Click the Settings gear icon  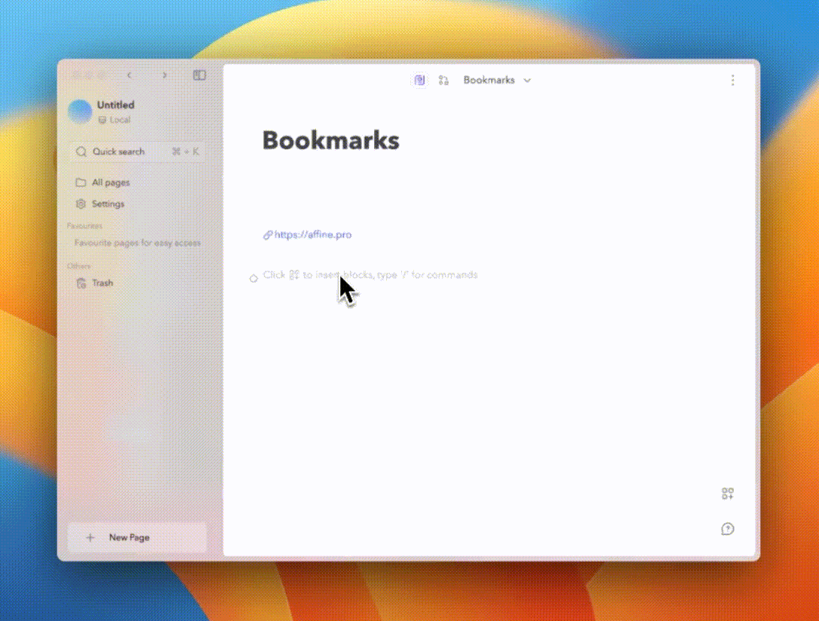[x=81, y=204]
